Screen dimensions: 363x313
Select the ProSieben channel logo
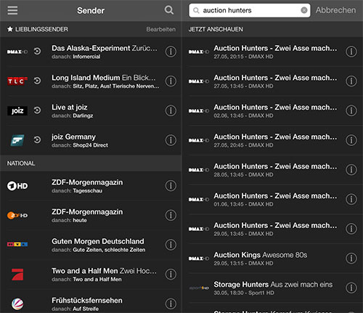pos(17,275)
